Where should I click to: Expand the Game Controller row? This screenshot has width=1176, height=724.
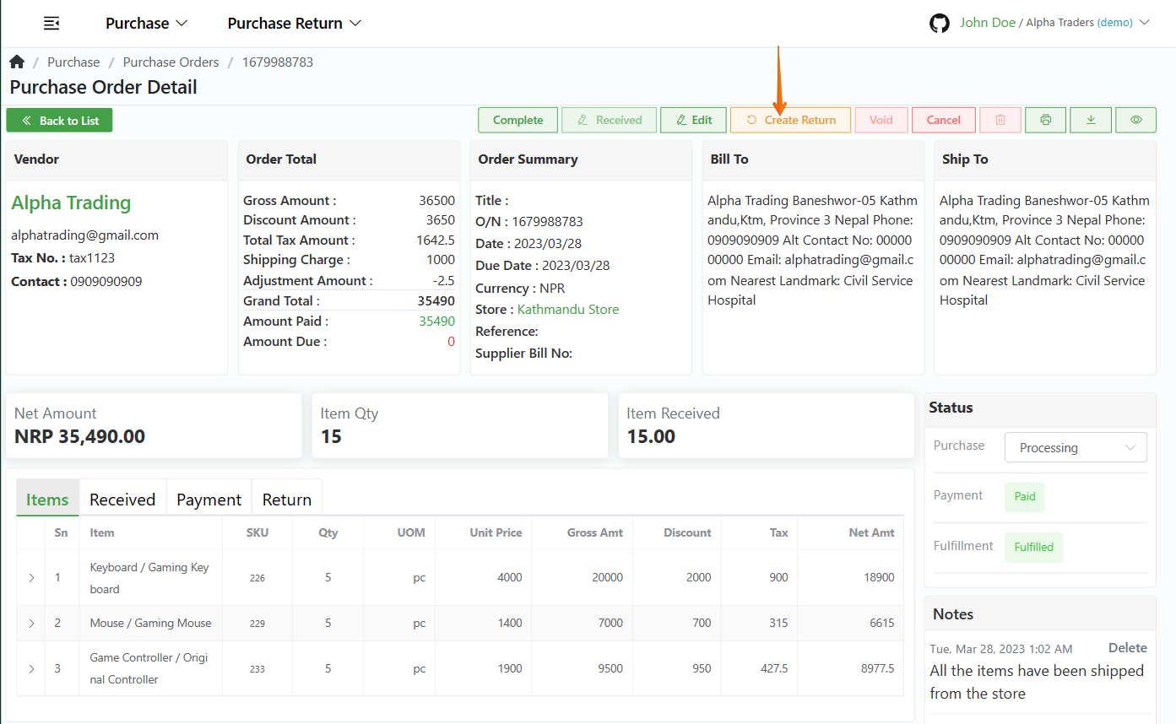coord(31,668)
